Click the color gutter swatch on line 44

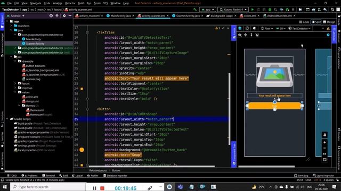click(x=82, y=165)
